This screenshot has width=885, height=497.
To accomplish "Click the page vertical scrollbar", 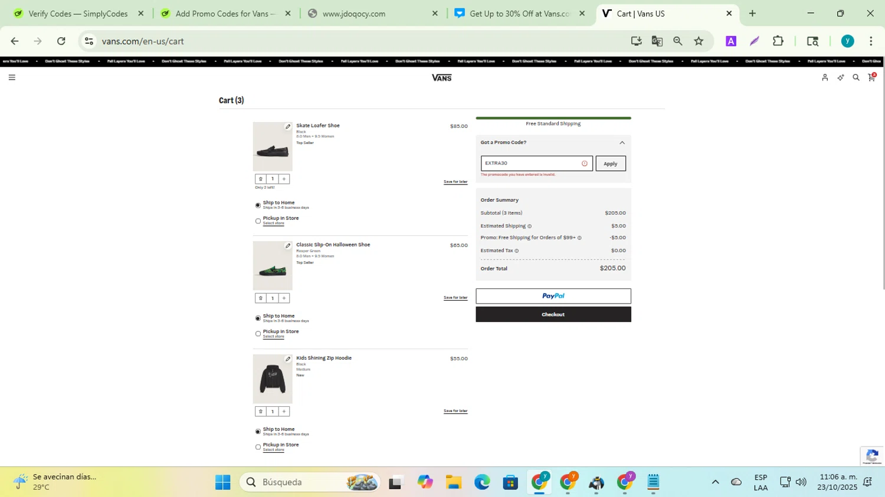I will pyautogui.click(x=883, y=174).
